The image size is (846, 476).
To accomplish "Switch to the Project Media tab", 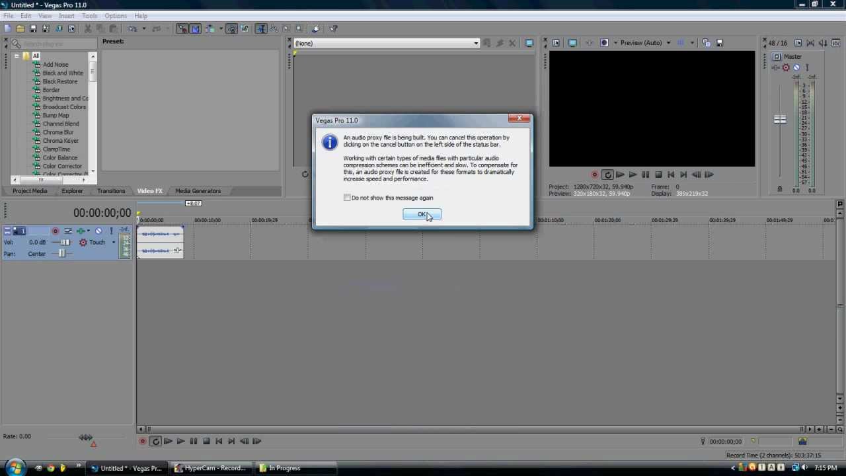I will coord(30,191).
